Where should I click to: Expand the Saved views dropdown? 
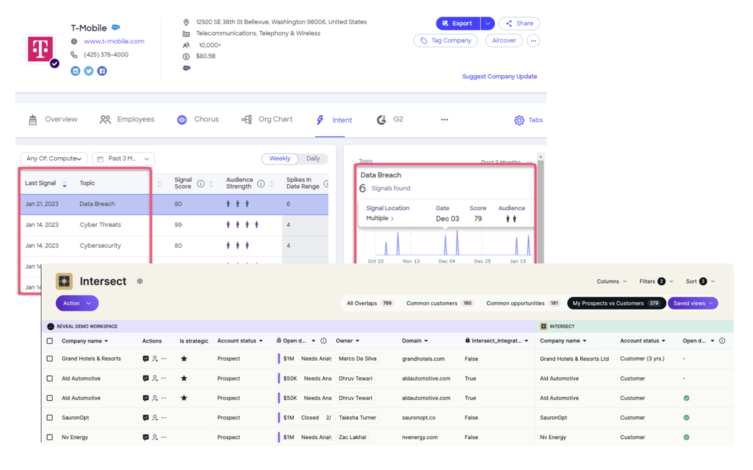click(x=692, y=303)
